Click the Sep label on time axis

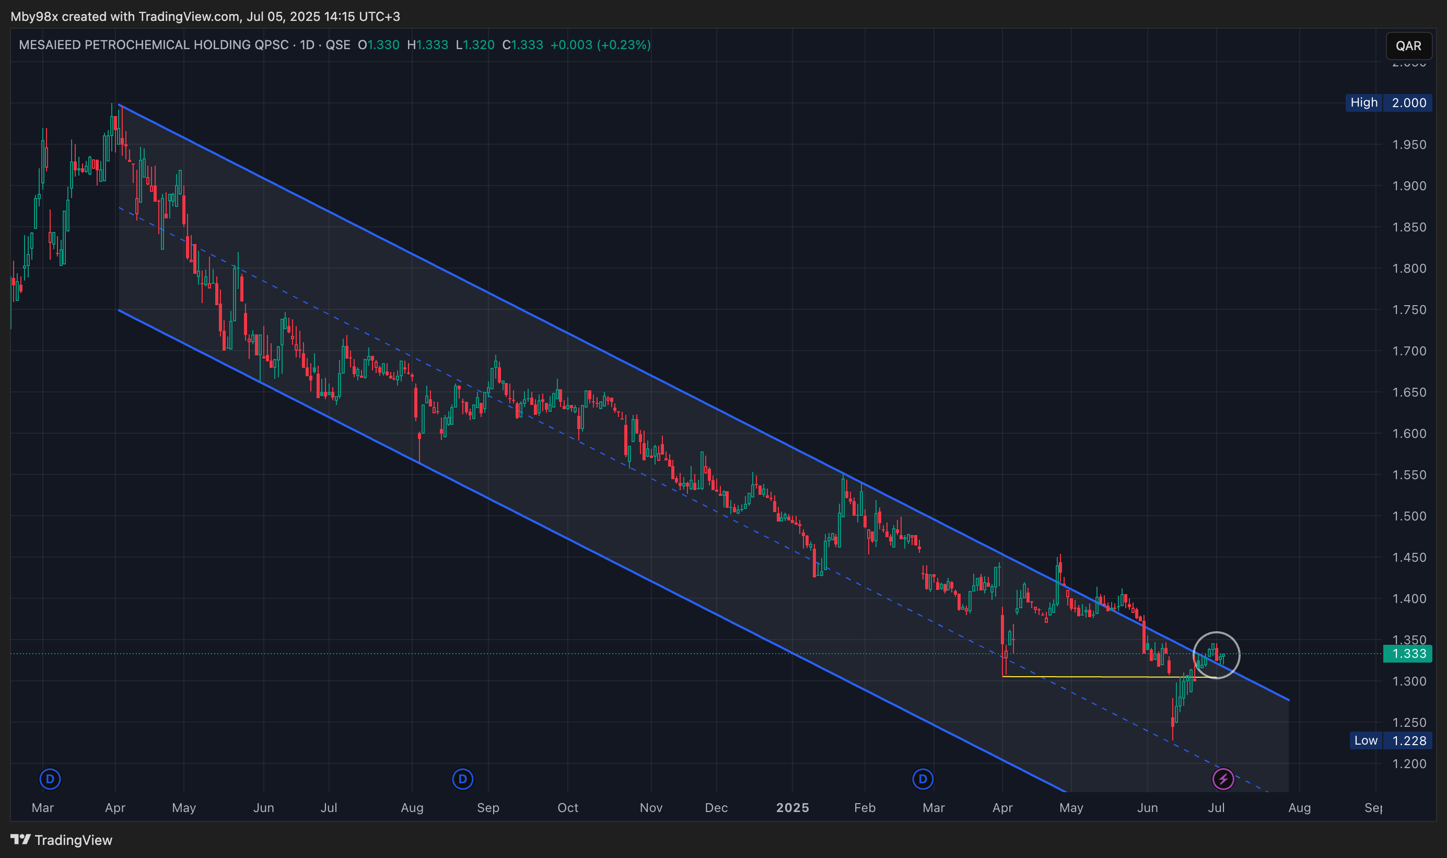point(488,807)
